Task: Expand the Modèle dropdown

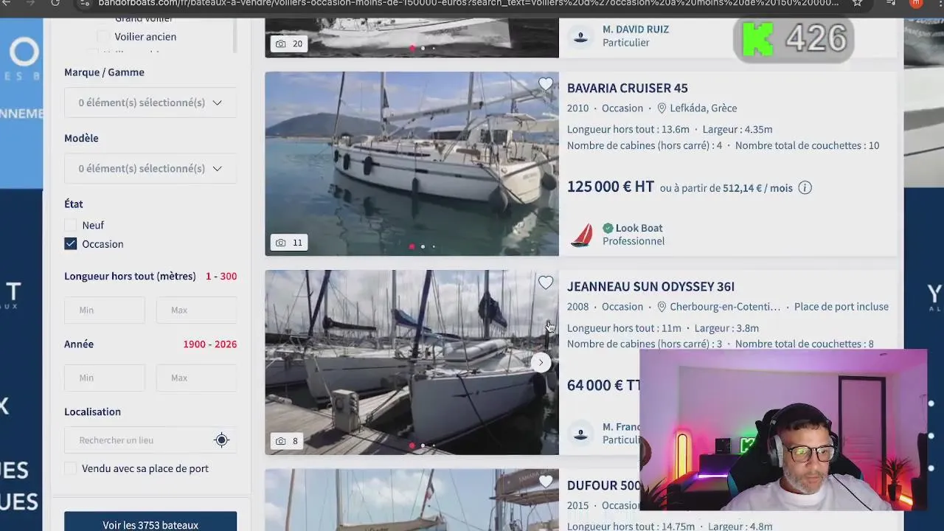Action: point(150,168)
